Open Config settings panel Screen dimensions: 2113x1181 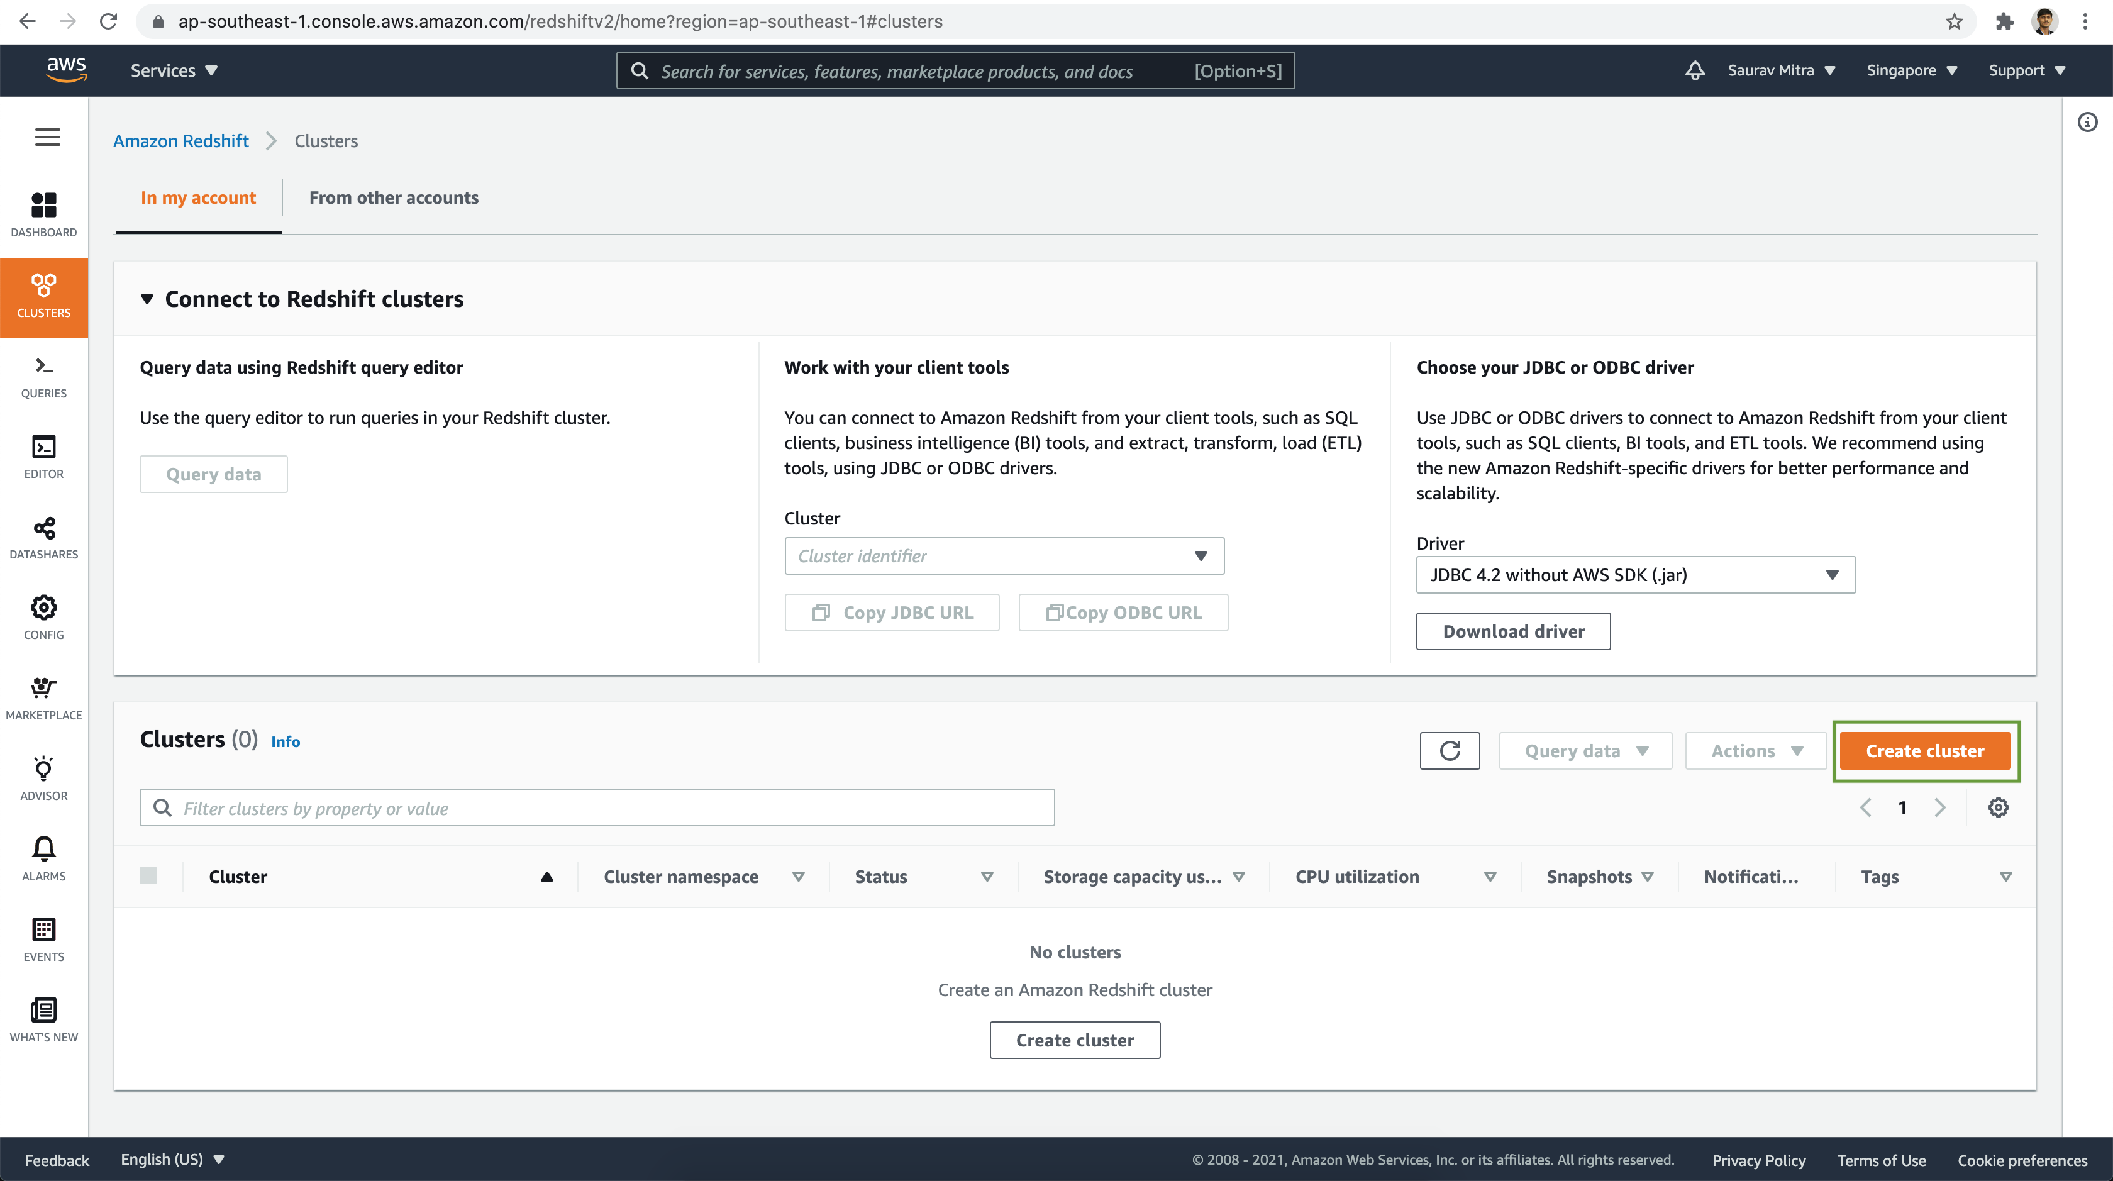[42, 617]
